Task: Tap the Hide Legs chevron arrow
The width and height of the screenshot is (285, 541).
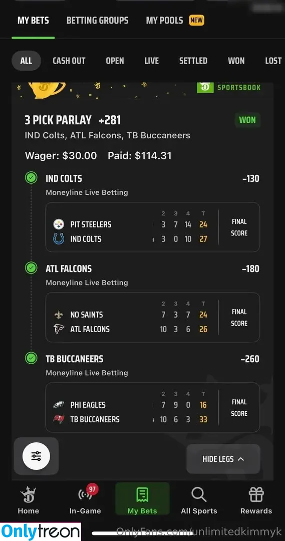Action: pyautogui.click(x=241, y=459)
